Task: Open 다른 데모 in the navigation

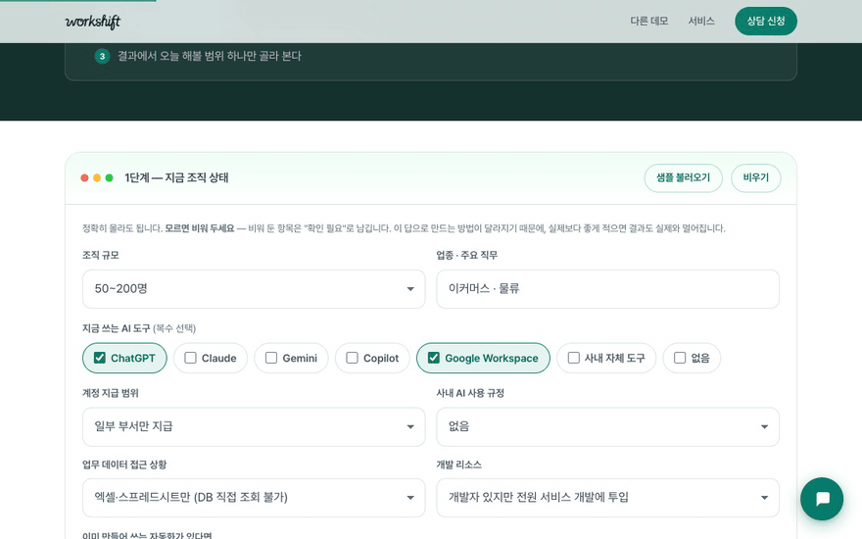Action: tap(648, 22)
